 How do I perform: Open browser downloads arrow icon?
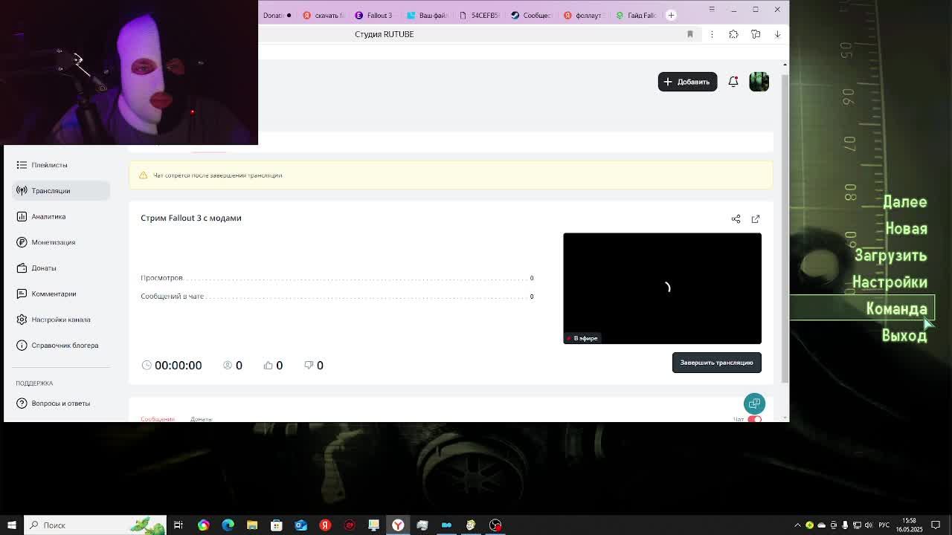777,34
